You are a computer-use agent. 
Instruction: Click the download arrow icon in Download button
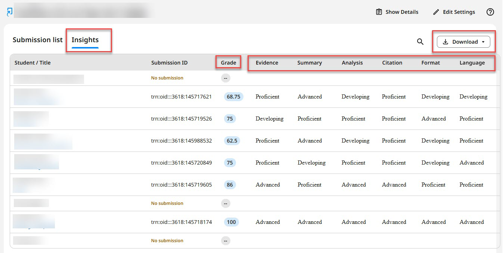[x=445, y=42]
